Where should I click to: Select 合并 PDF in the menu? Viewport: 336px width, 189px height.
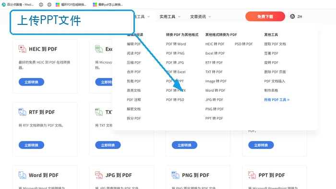click(x=134, y=72)
